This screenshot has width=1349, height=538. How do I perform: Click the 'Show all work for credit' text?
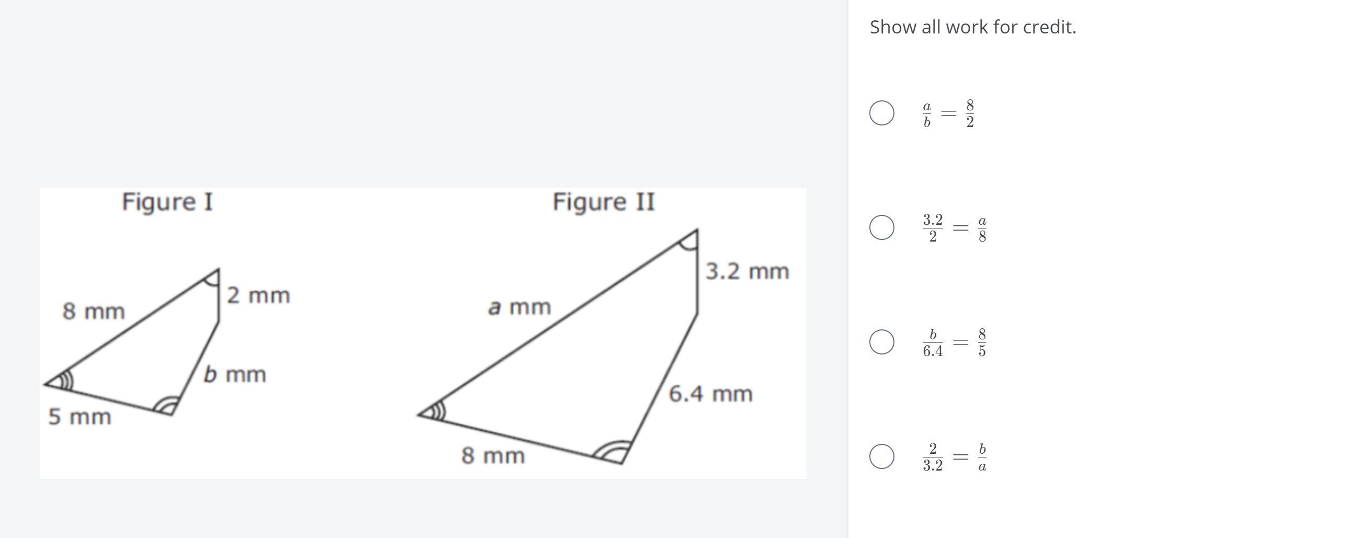(973, 27)
